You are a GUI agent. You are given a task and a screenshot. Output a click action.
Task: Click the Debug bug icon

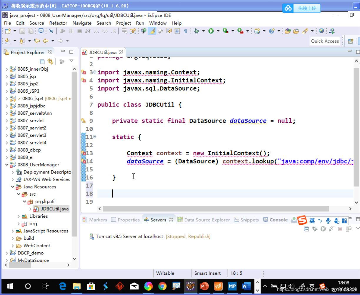click(196, 31)
